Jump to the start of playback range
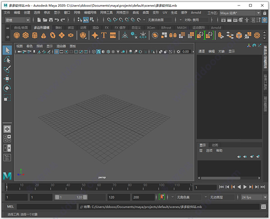This screenshot has height=219, width=270. [x=221, y=187]
